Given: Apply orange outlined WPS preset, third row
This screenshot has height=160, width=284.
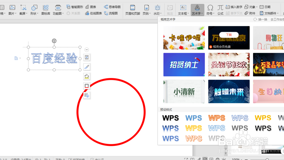Looking at the screenshot, I should (194, 139).
